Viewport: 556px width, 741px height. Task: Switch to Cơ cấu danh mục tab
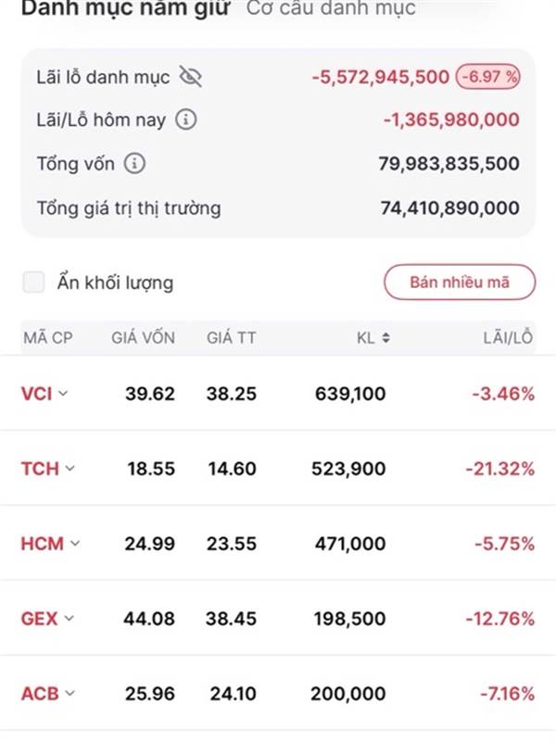(x=331, y=9)
